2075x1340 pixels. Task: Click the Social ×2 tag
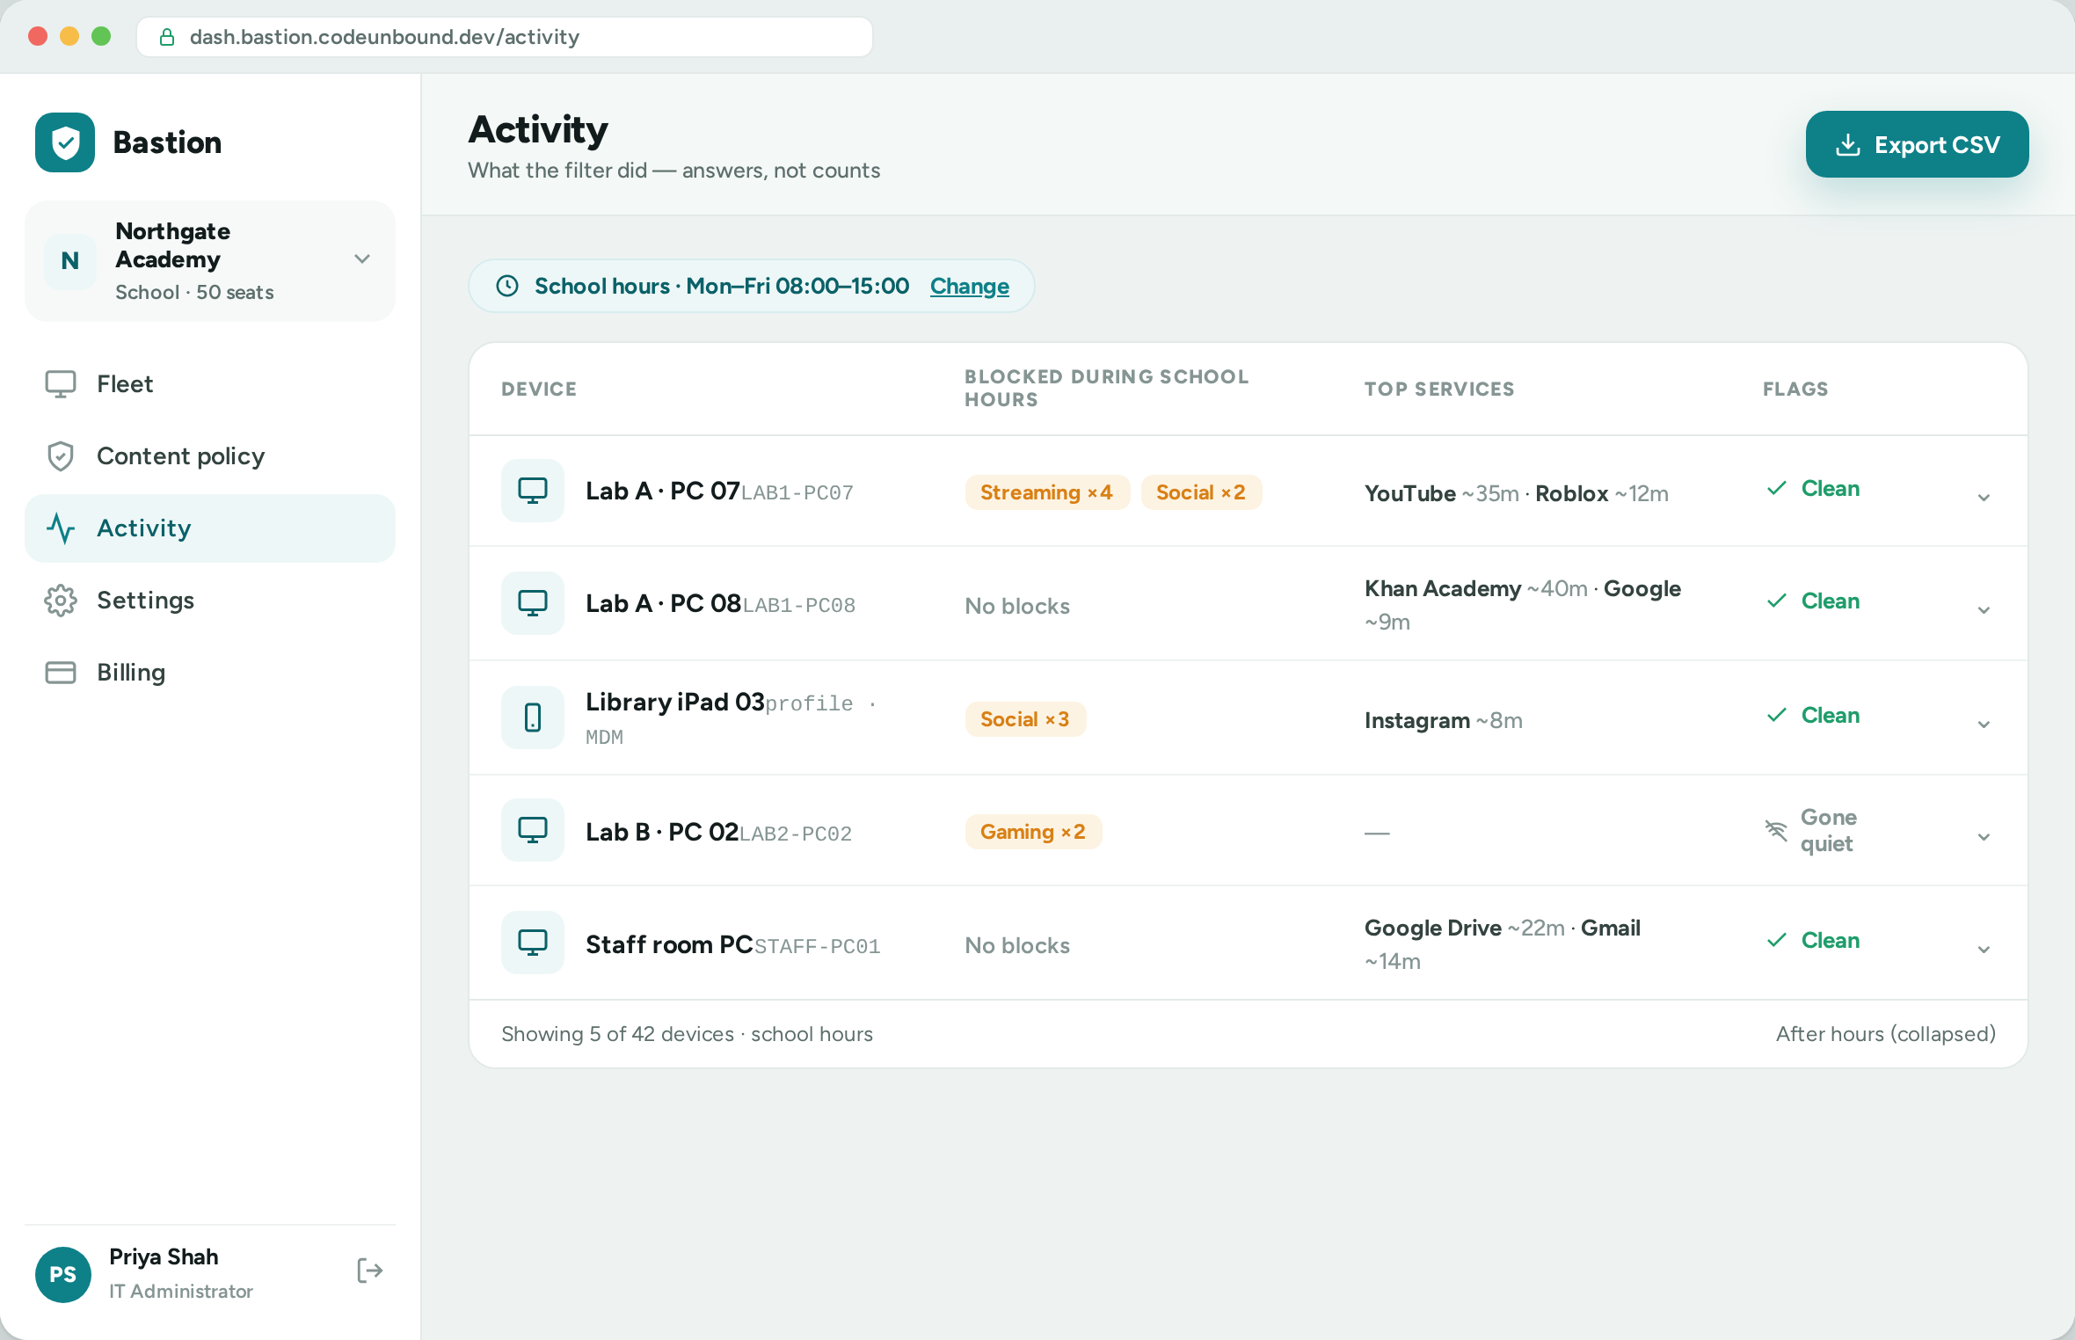coord(1201,492)
